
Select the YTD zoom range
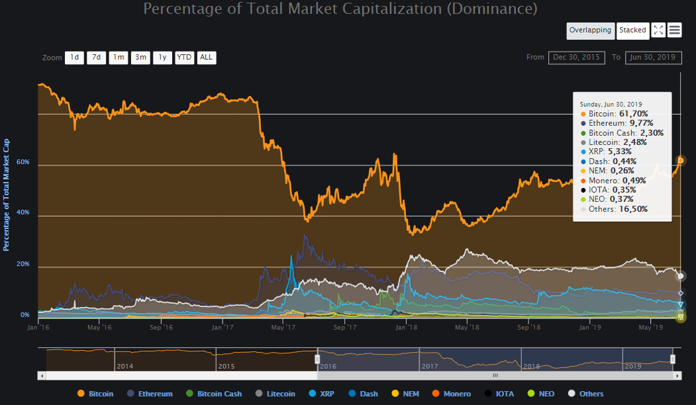point(184,58)
